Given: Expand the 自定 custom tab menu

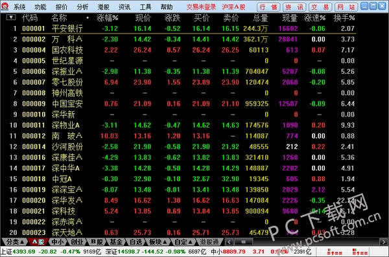Looking at the screenshot, I should [183, 241].
